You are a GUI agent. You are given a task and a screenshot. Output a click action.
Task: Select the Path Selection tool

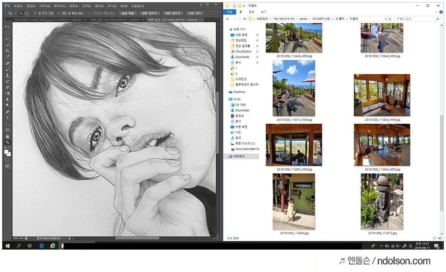pos(7,124)
